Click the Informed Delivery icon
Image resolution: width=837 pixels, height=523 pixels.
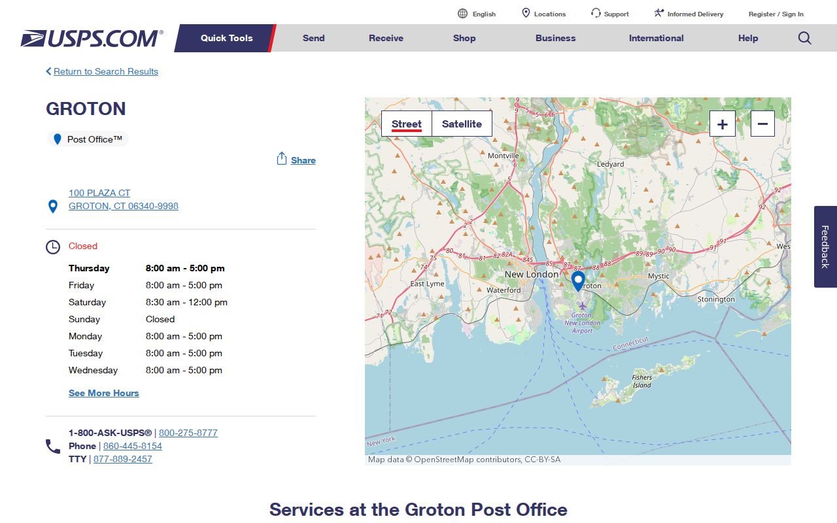coord(659,13)
